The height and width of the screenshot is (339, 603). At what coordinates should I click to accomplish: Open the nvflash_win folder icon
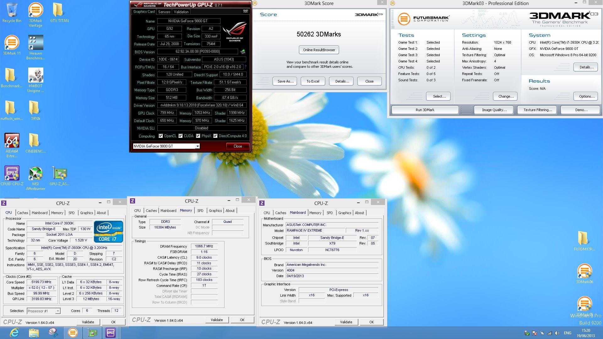point(12,110)
